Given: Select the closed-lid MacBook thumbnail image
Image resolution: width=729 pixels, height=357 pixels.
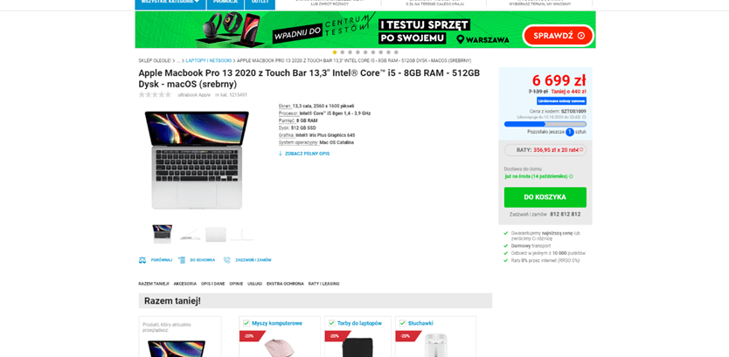Looking at the screenshot, I should (x=216, y=235).
